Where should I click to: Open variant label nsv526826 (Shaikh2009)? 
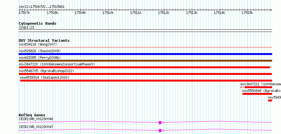(40, 51)
